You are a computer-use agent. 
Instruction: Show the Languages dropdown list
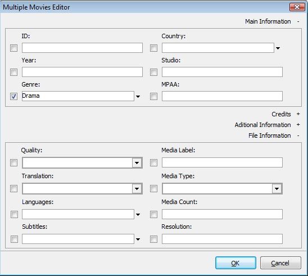(x=138, y=215)
